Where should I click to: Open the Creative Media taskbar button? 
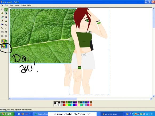pos(41,114)
